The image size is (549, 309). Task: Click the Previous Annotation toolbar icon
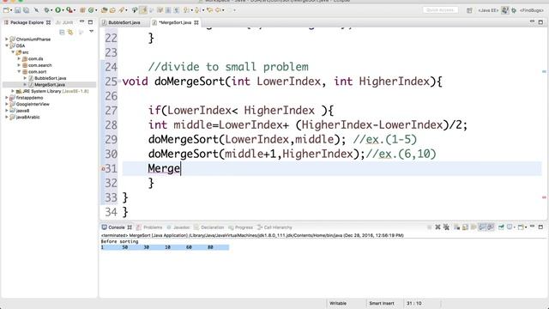pyautogui.click(x=197, y=10)
